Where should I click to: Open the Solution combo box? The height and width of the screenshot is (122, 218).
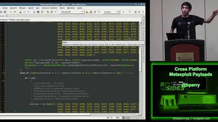point(111,12)
